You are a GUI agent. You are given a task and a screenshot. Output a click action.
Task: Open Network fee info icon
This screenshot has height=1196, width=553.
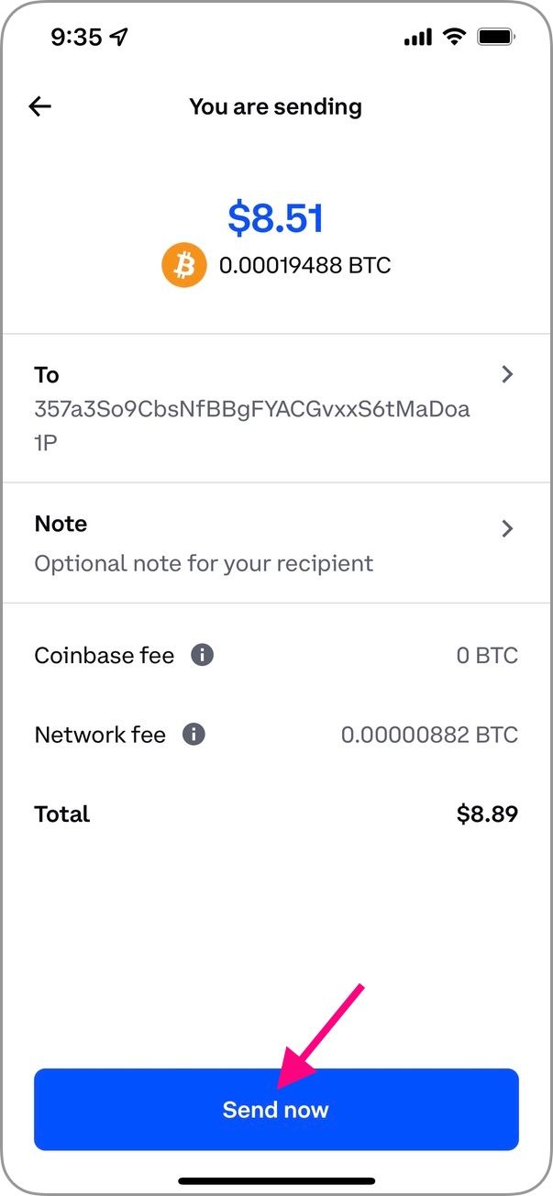point(194,734)
